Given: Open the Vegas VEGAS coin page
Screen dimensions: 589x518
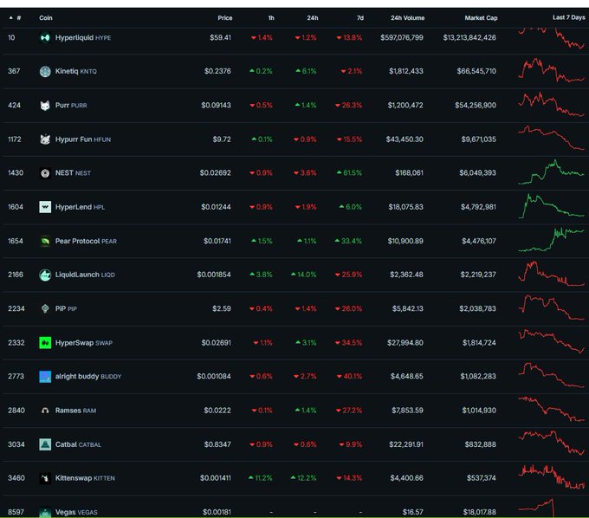Looking at the screenshot, I should tap(76, 512).
